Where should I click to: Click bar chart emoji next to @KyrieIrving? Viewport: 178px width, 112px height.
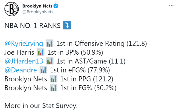coord(49,44)
